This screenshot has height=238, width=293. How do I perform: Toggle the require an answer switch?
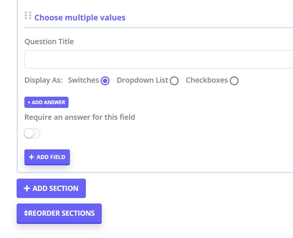tap(32, 133)
